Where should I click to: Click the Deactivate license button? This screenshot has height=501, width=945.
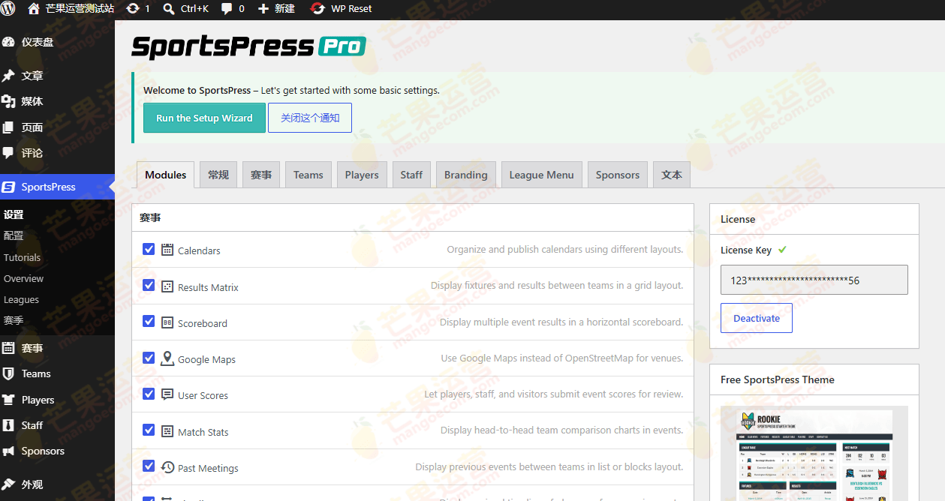(x=757, y=318)
